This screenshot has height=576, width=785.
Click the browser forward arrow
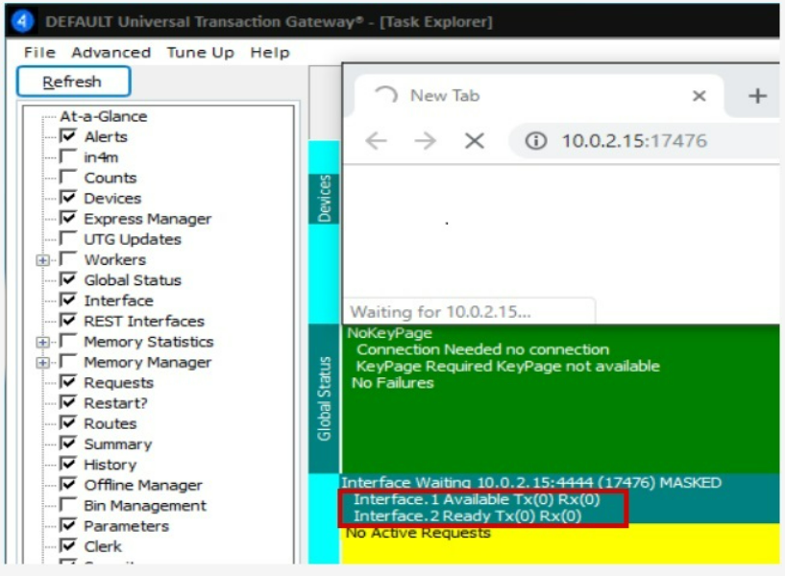[x=425, y=141]
